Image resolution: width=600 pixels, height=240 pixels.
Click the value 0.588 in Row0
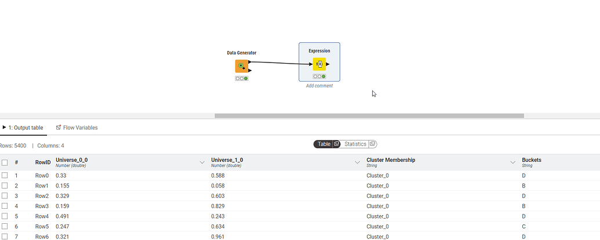tap(218, 175)
